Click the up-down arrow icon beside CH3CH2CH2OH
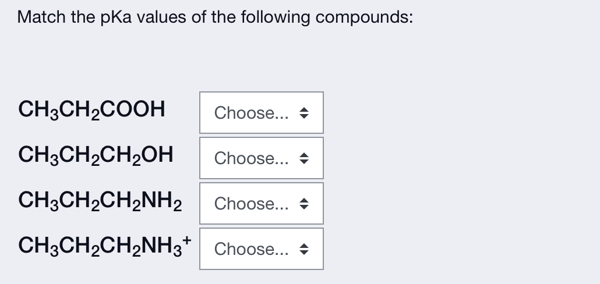 coord(304,158)
